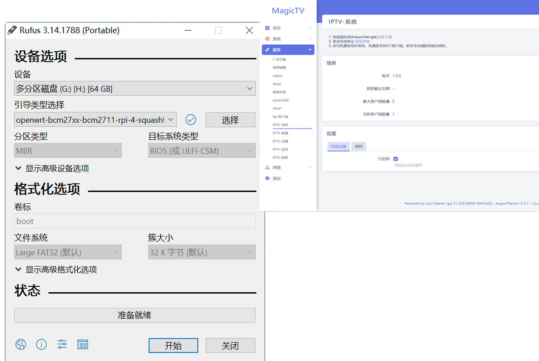The width and height of the screenshot is (539, 361).
Task: Open UPnP in MagicTV sidebar
Action: coord(277,108)
